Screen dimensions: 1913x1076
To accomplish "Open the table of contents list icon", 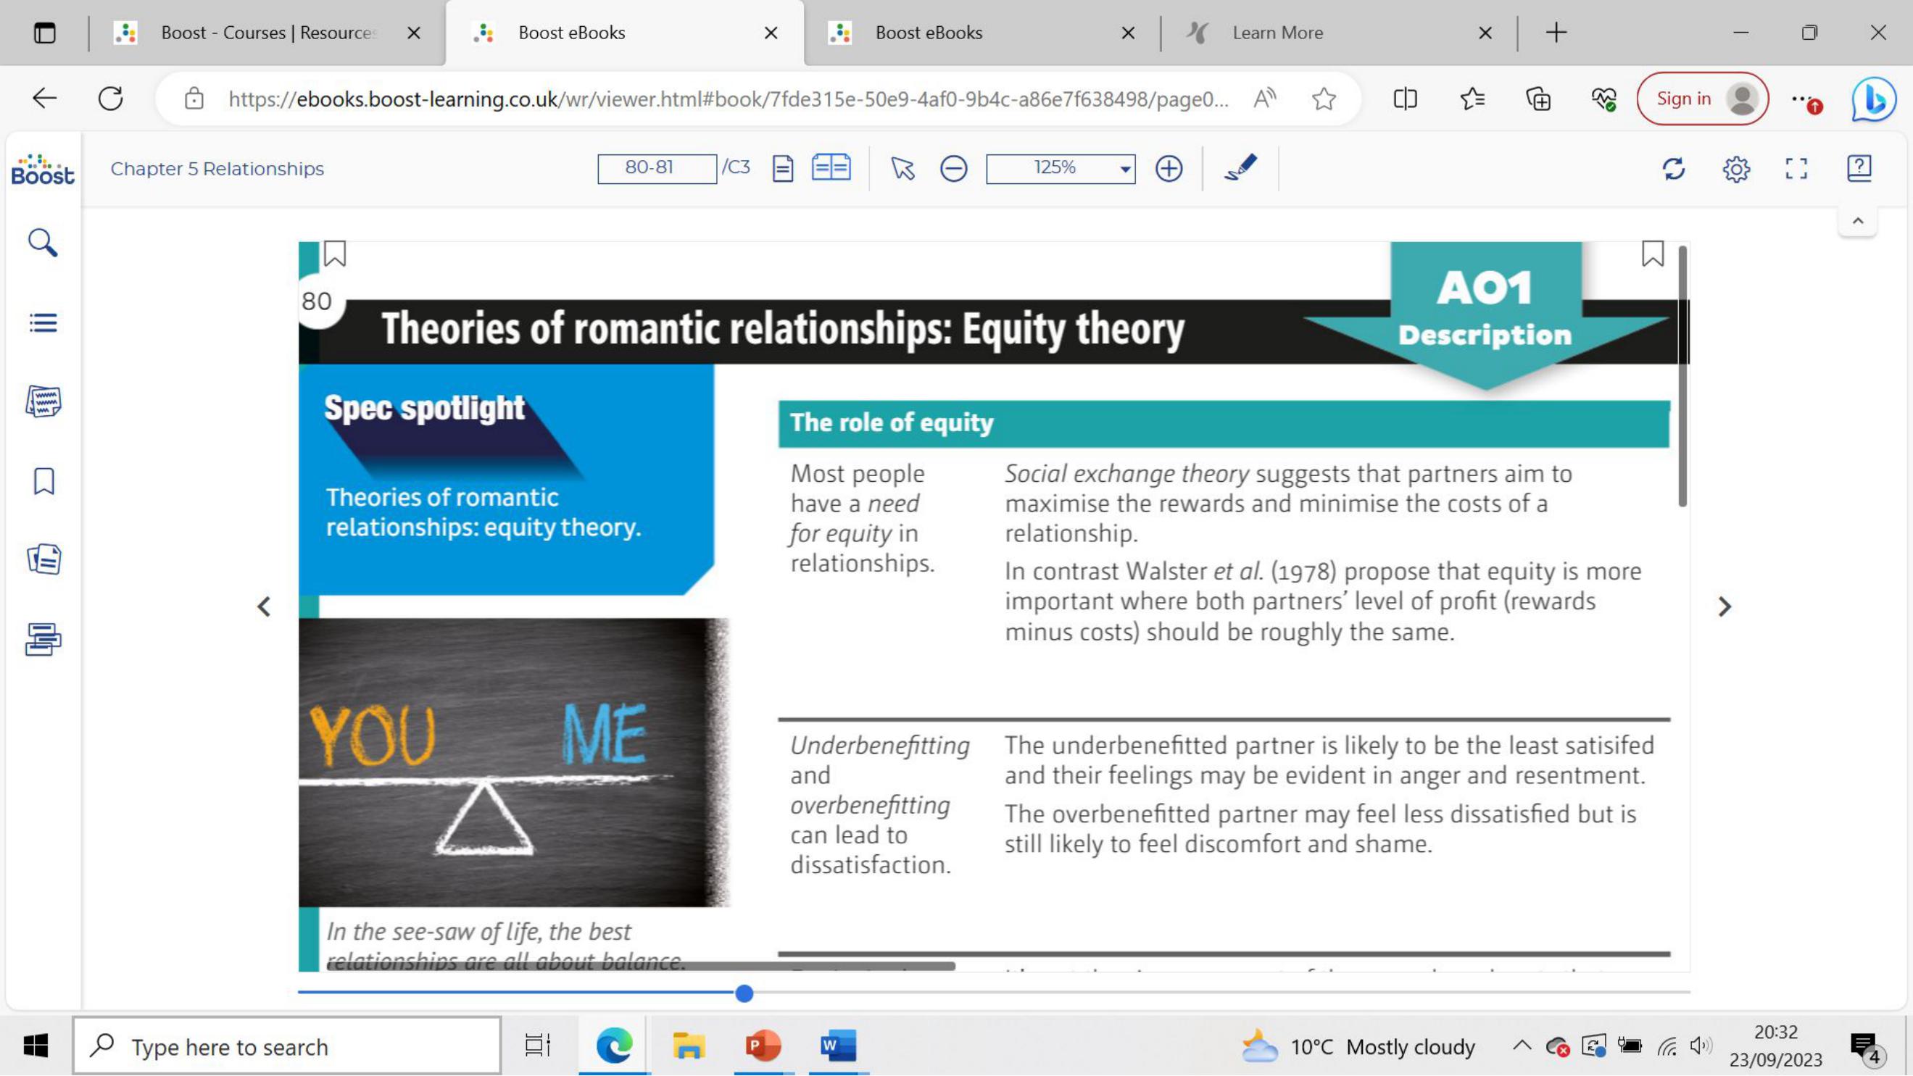I will click(42, 323).
